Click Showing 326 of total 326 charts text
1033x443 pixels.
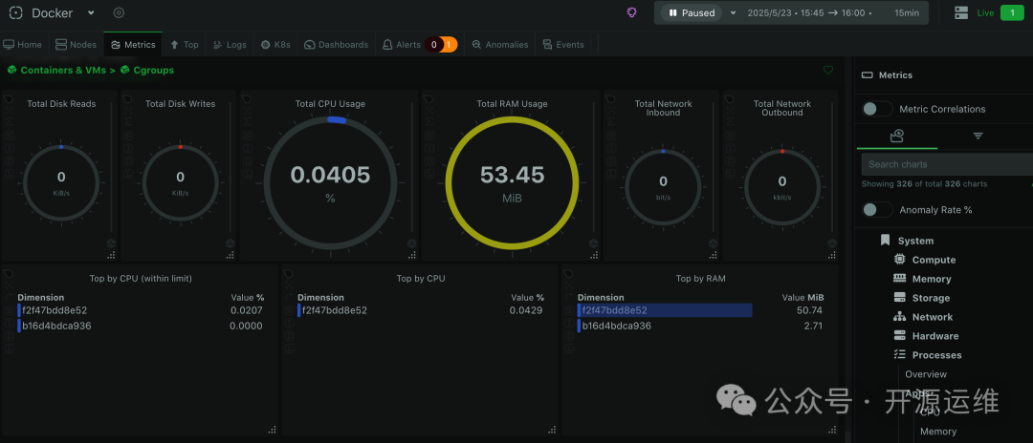[x=924, y=184]
